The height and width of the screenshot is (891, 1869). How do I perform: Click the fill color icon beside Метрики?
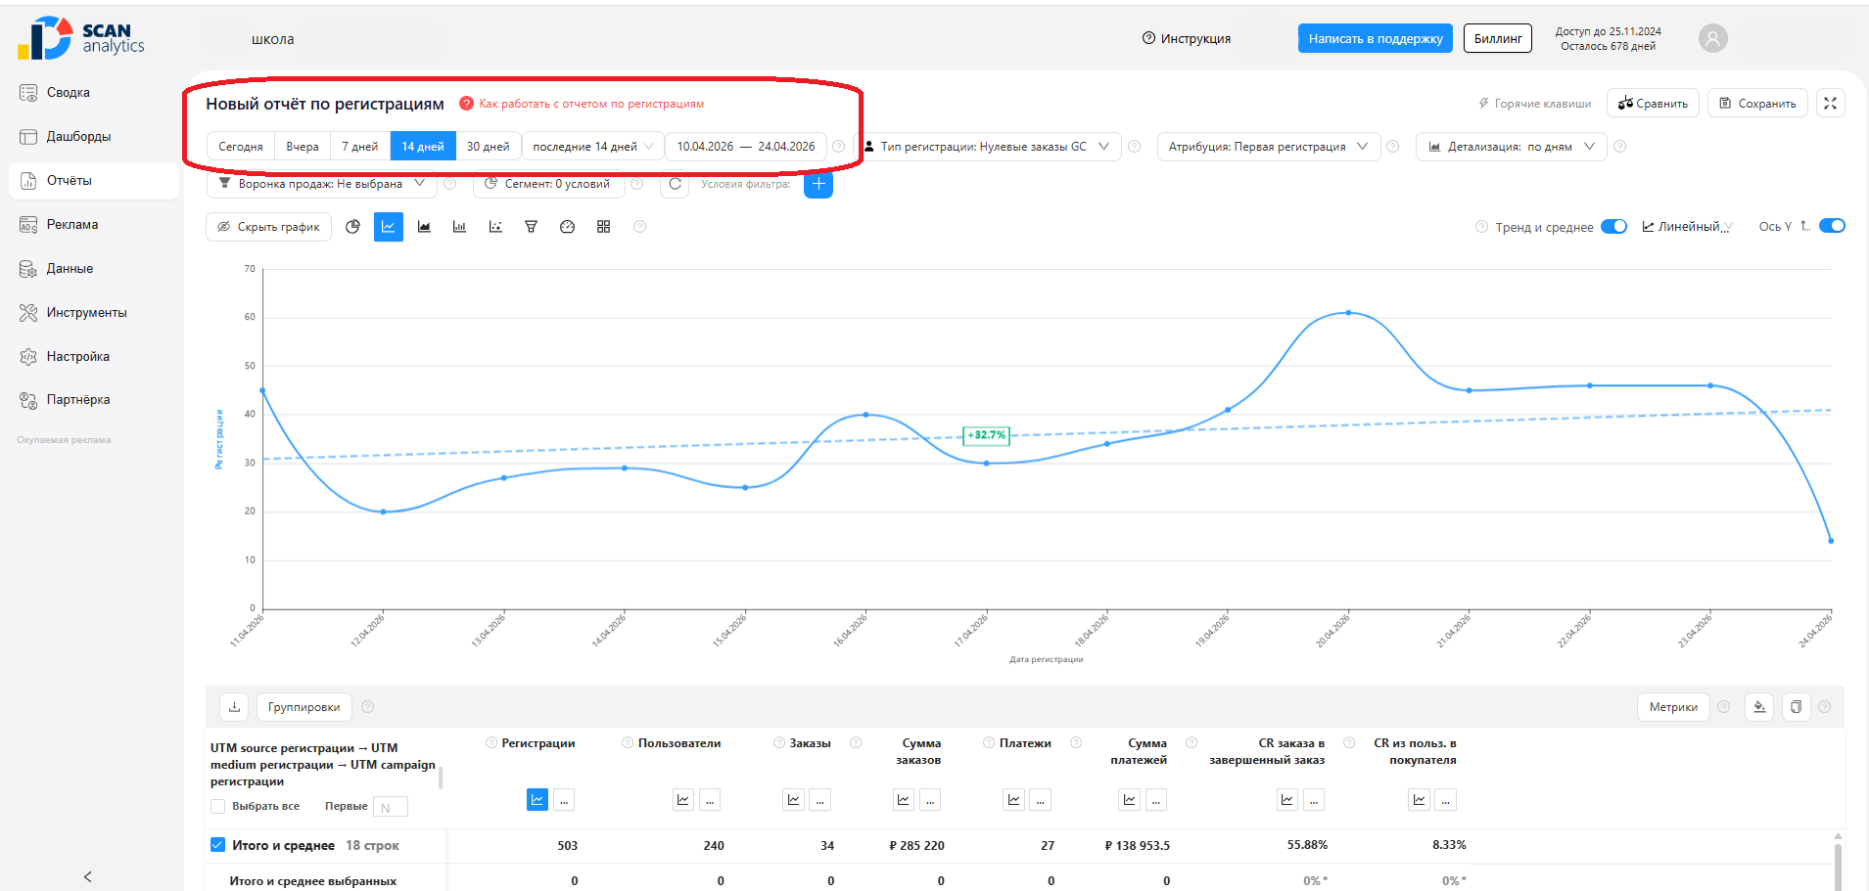(1759, 707)
